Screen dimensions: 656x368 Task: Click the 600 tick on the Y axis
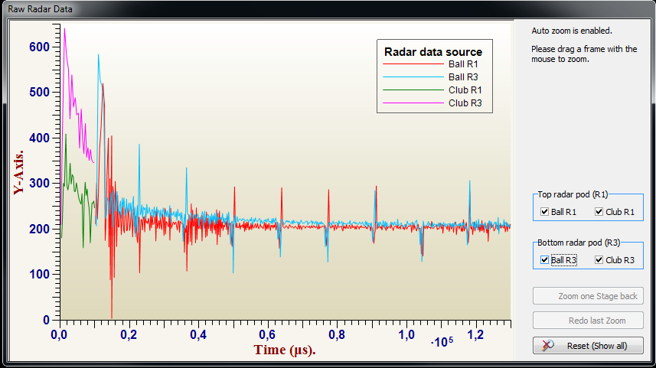pyautogui.click(x=38, y=47)
